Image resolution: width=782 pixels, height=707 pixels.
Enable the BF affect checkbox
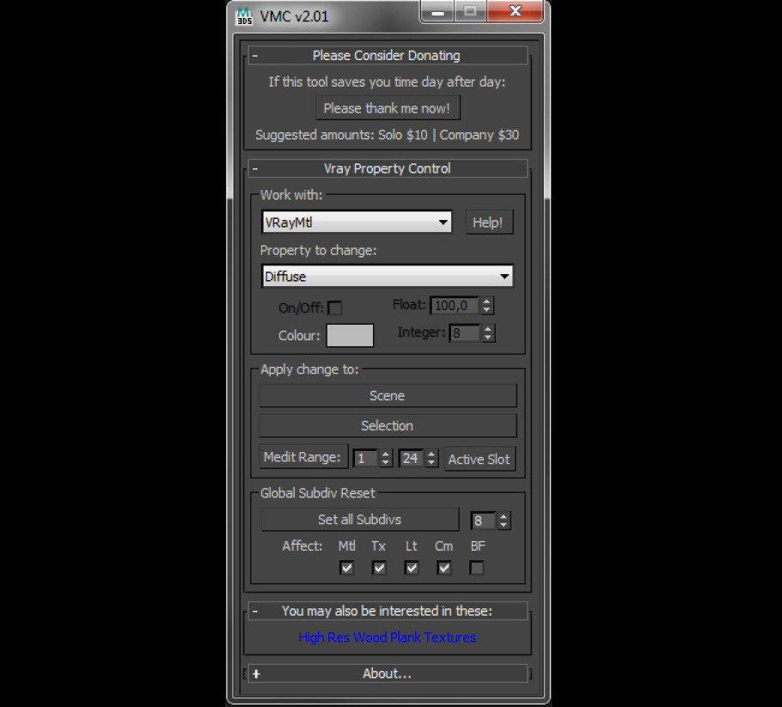click(x=476, y=568)
